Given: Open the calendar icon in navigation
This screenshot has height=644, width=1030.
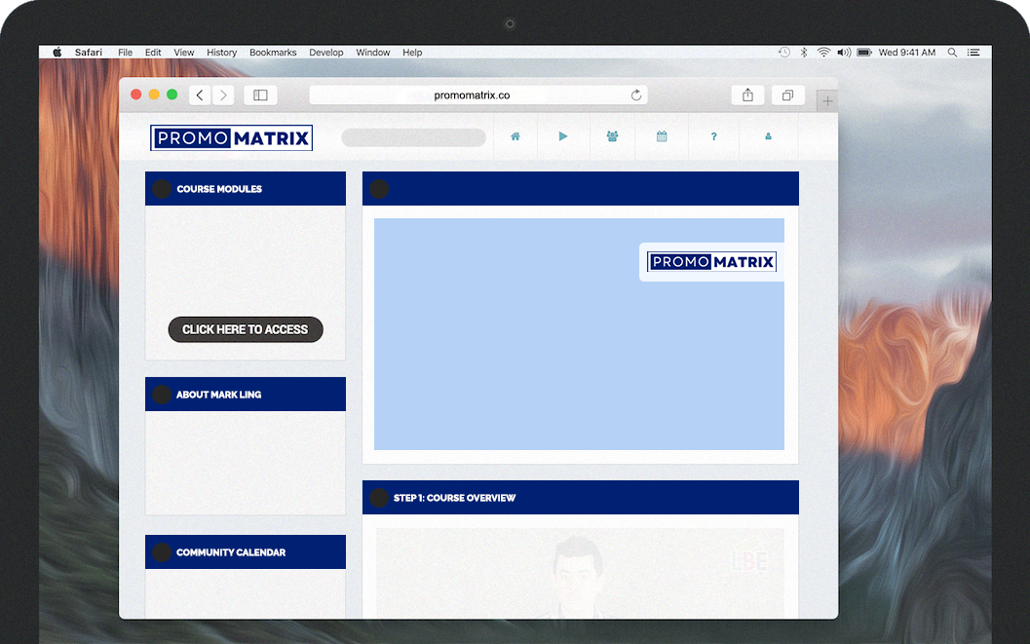Looking at the screenshot, I should (662, 137).
